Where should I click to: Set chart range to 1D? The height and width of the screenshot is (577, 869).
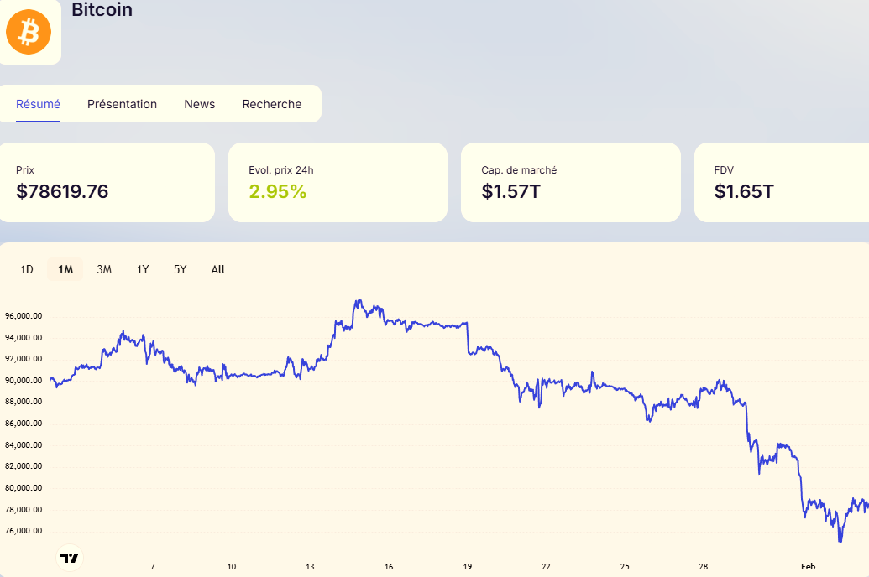[x=27, y=269]
